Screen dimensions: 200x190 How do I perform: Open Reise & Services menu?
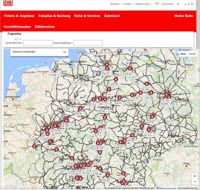[x=87, y=16]
